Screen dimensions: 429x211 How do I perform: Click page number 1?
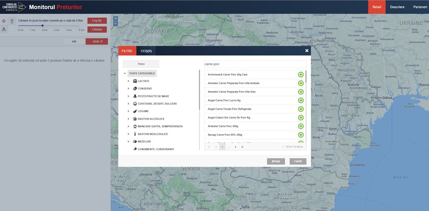222,147
